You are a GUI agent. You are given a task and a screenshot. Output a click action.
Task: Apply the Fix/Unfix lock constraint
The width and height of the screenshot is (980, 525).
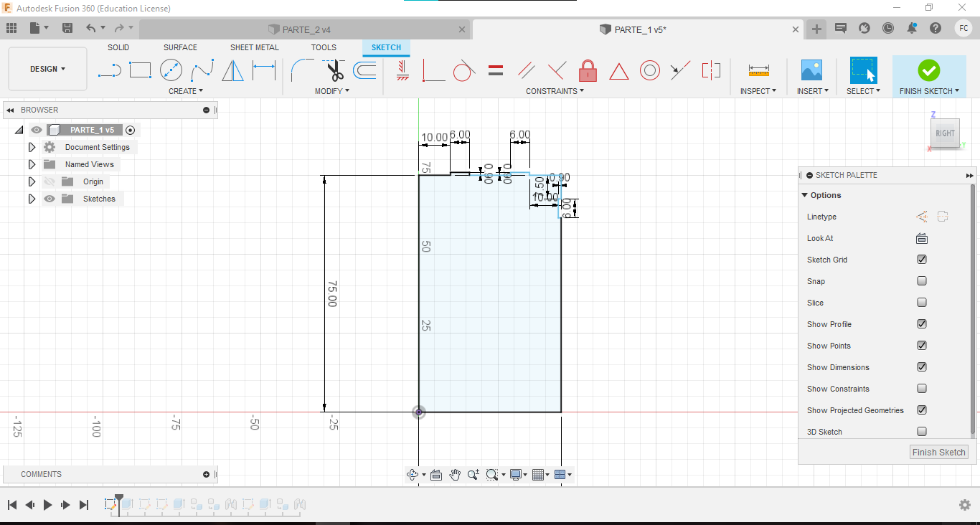588,70
